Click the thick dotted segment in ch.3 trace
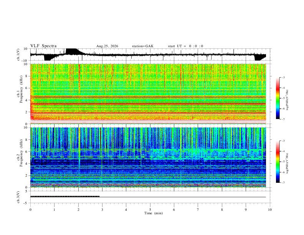Image resolution: width=304 pixels, height=235 pixels. tap(65, 197)
